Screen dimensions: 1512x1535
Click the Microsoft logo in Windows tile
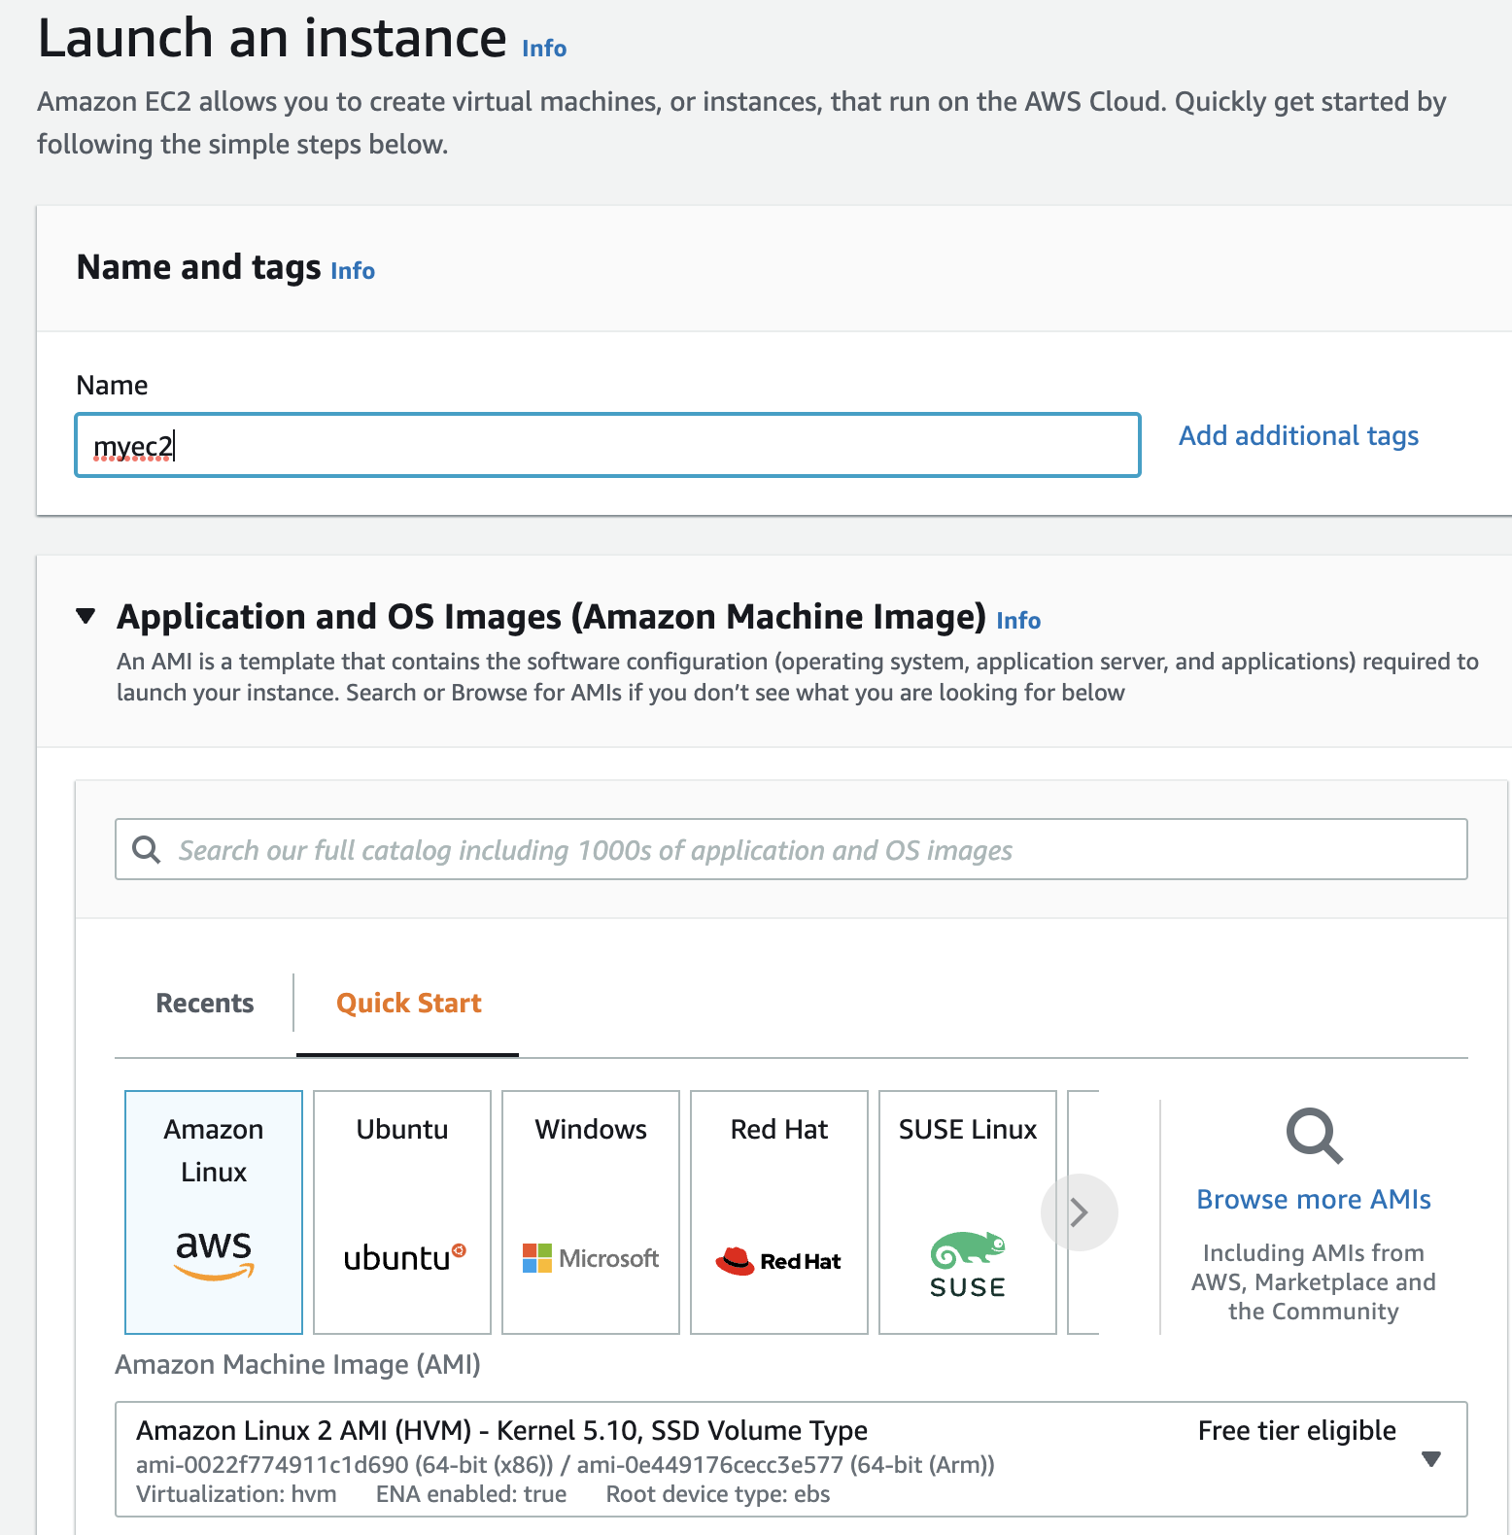tap(591, 1258)
